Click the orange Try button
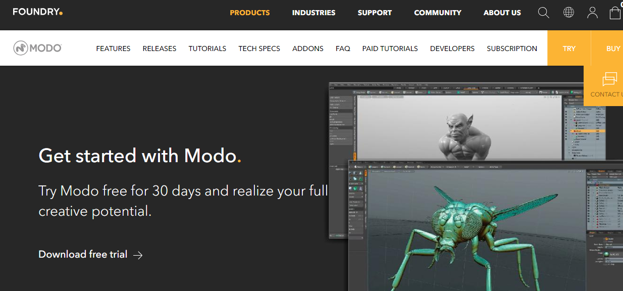This screenshot has height=291, width=623. click(569, 48)
